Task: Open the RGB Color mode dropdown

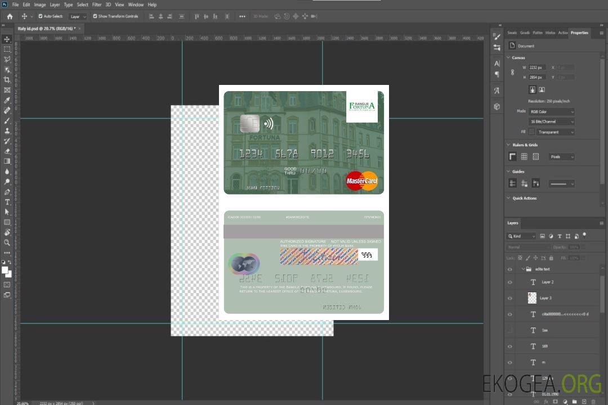Action: (x=551, y=111)
